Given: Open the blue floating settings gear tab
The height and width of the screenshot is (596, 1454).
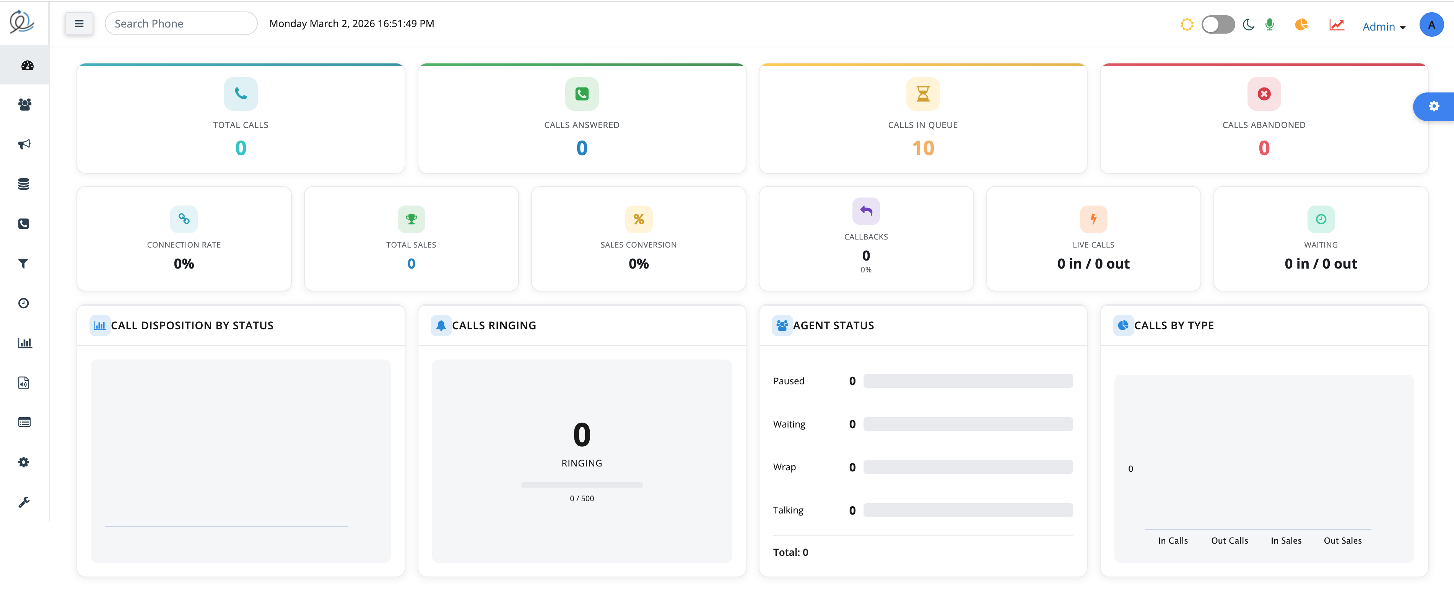Looking at the screenshot, I should click(1434, 106).
